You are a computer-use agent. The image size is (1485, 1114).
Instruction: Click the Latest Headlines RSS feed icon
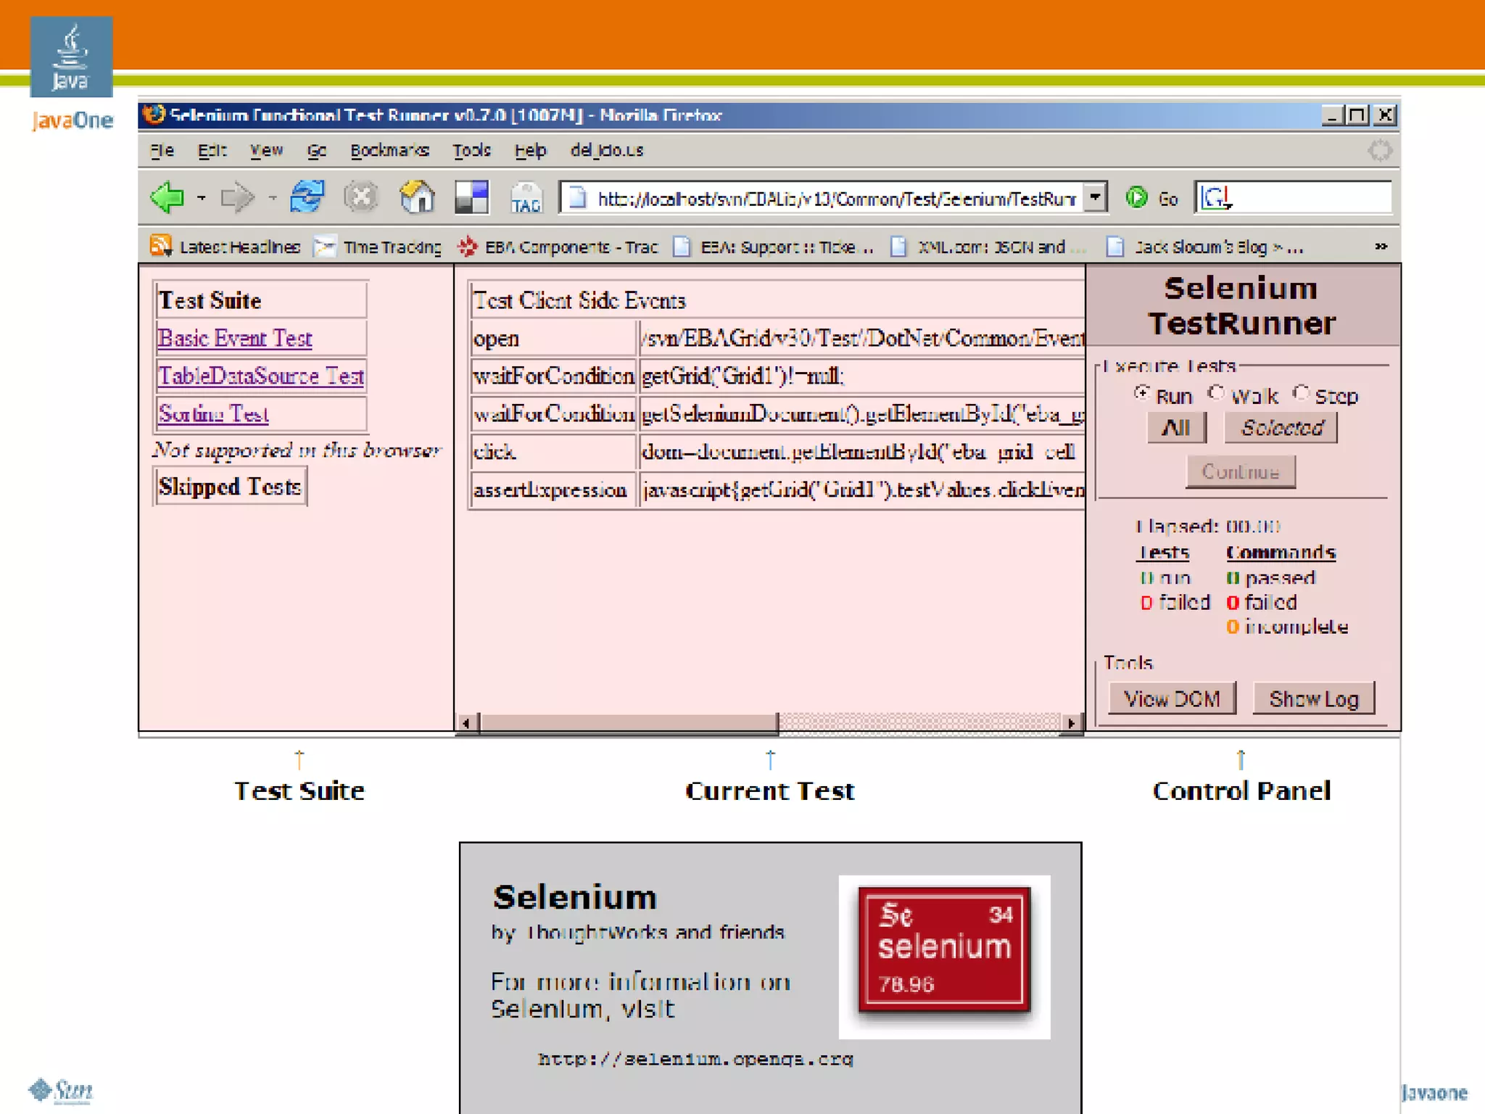pyautogui.click(x=160, y=247)
